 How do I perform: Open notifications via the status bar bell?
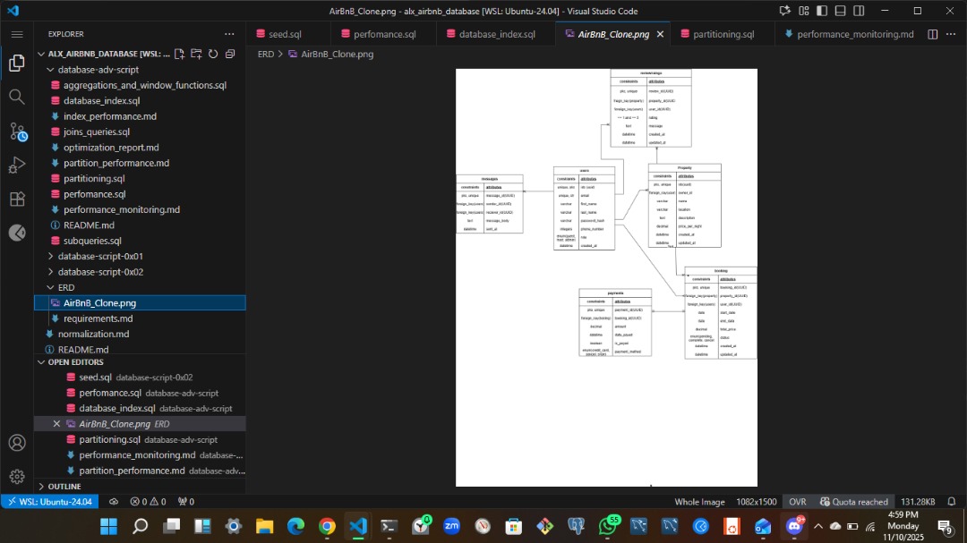tap(950, 502)
